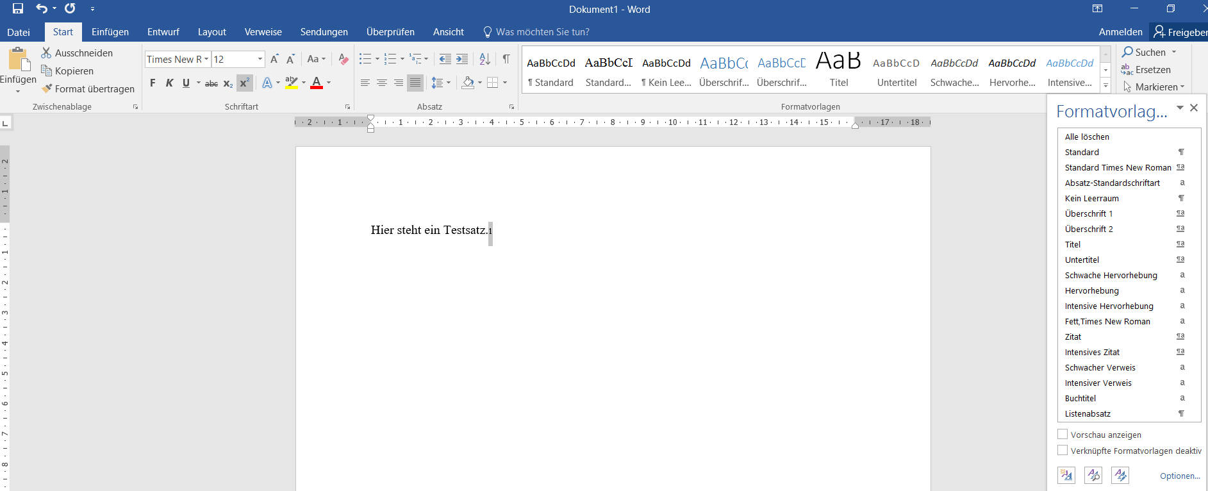Click the Ersetzen button
1208x491 pixels.
click(x=1146, y=70)
